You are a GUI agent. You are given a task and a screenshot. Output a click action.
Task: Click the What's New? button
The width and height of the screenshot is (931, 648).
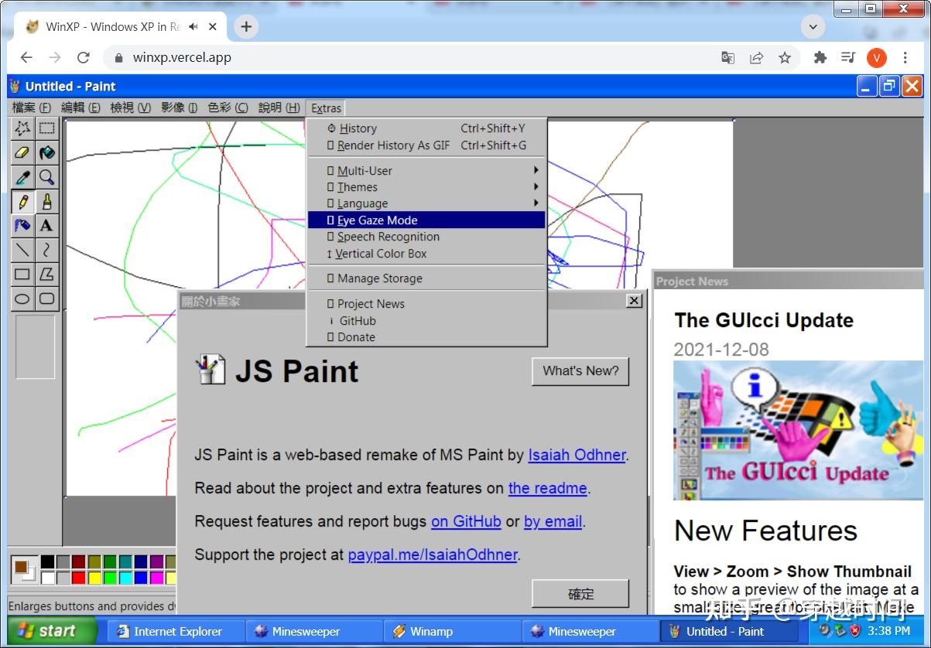coord(580,371)
